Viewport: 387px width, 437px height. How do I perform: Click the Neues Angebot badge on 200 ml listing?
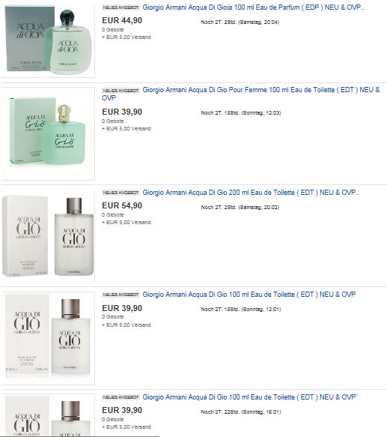coord(121,193)
